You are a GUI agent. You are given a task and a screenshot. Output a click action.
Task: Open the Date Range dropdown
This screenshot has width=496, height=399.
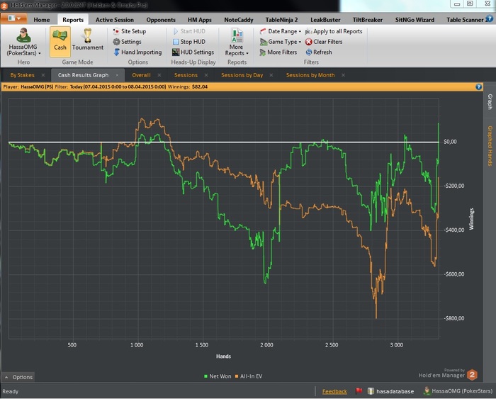(x=283, y=32)
